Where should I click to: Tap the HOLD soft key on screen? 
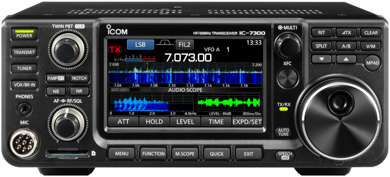(x=154, y=122)
